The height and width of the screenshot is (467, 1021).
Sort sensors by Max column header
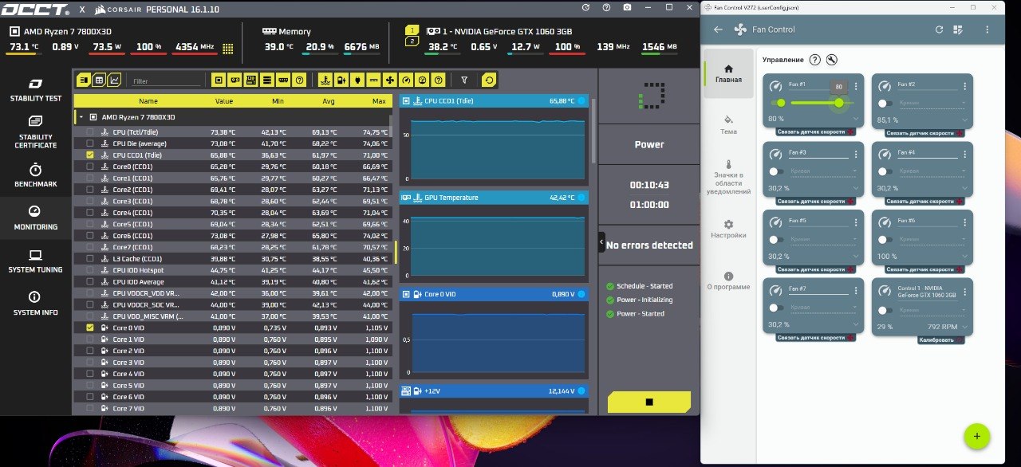tap(379, 101)
